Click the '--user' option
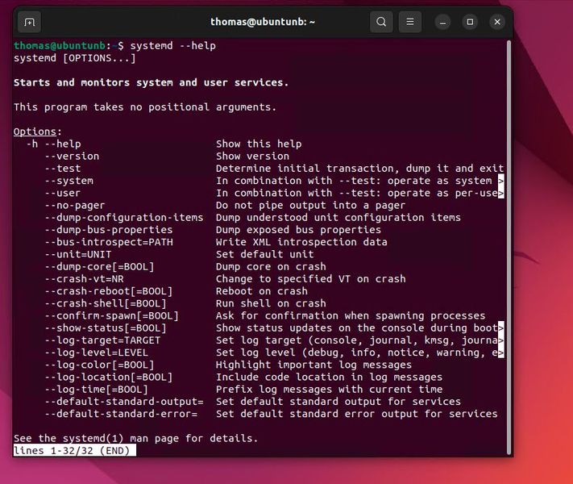 pos(63,193)
